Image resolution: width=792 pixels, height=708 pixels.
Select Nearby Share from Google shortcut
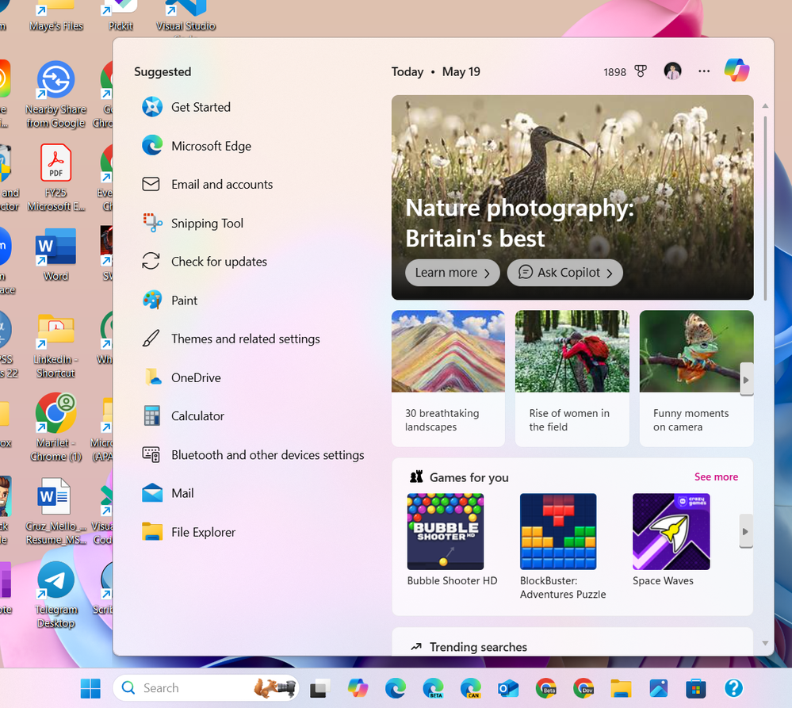pos(55,95)
